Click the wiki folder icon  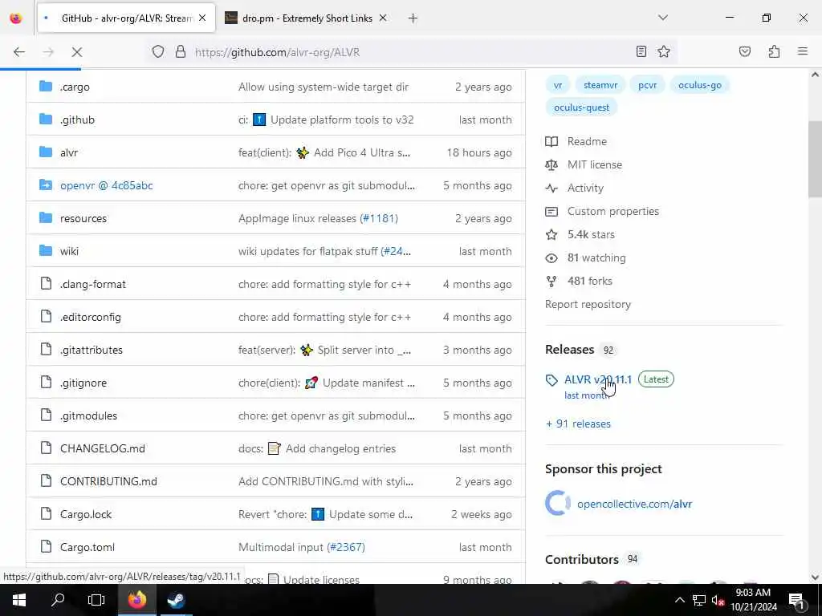[46, 251]
